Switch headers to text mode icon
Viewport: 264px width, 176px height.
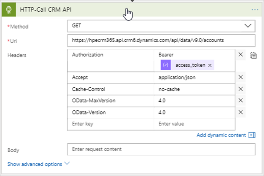coord(253,55)
